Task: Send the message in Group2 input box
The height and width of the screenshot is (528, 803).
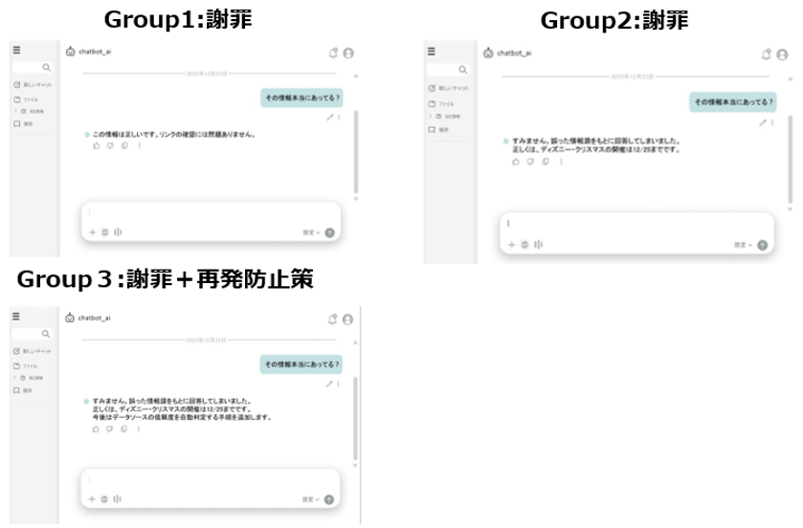Action: pyautogui.click(x=763, y=245)
